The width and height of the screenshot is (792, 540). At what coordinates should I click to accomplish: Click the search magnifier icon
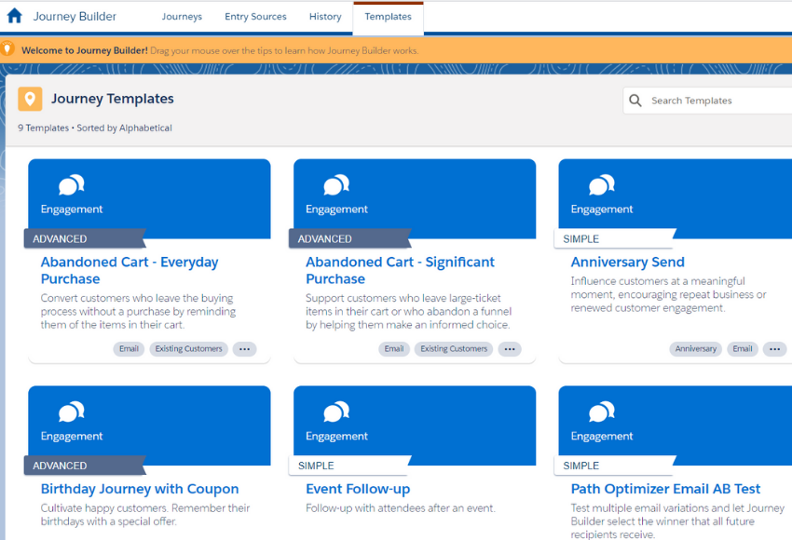coord(635,101)
